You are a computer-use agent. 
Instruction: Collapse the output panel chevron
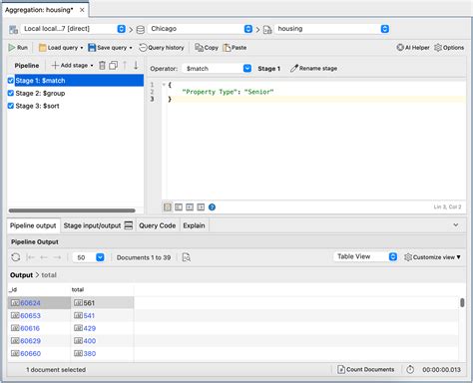coord(456,225)
